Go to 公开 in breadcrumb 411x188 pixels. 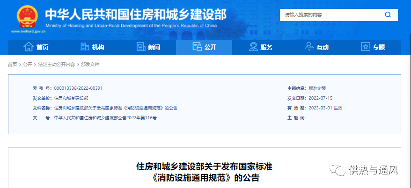[28, 65]
